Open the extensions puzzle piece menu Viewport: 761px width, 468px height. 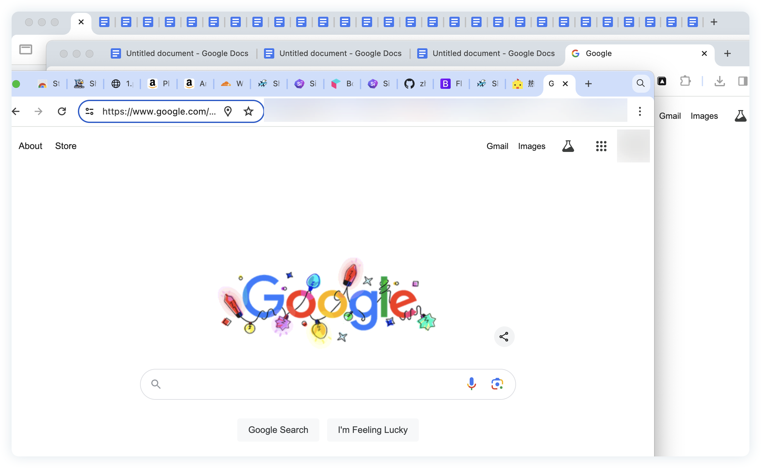pyautogui.click(x=685, y=81)
